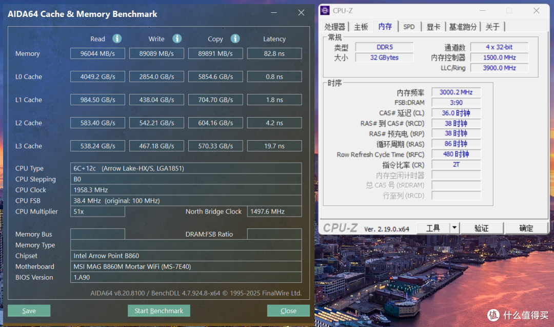Screen dimensions: 554x327
Task: Click the CPU-Z title bar app icon
Action: pos(325,11)
